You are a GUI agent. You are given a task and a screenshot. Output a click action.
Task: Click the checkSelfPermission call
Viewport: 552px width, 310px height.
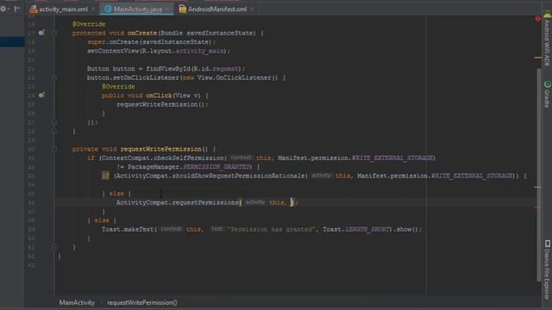[x=188, y=158]
